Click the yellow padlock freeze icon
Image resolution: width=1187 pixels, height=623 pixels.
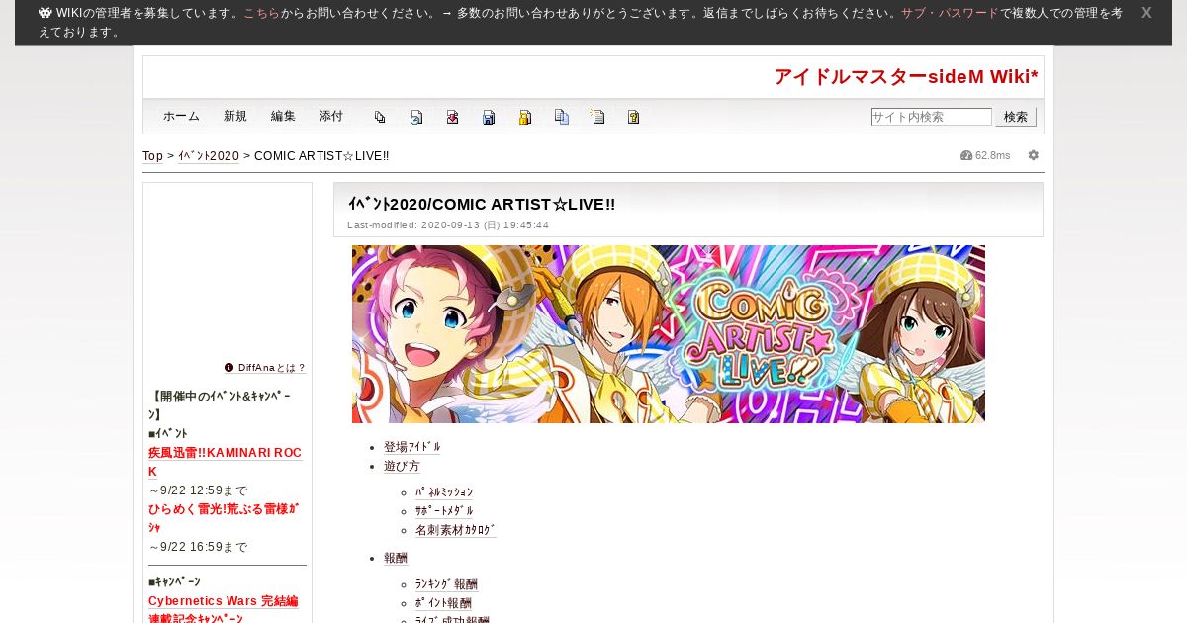coord(525,117)
